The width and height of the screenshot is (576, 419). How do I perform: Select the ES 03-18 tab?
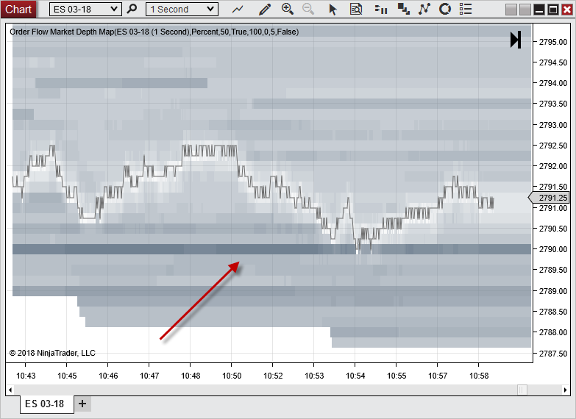pos(44,404)
